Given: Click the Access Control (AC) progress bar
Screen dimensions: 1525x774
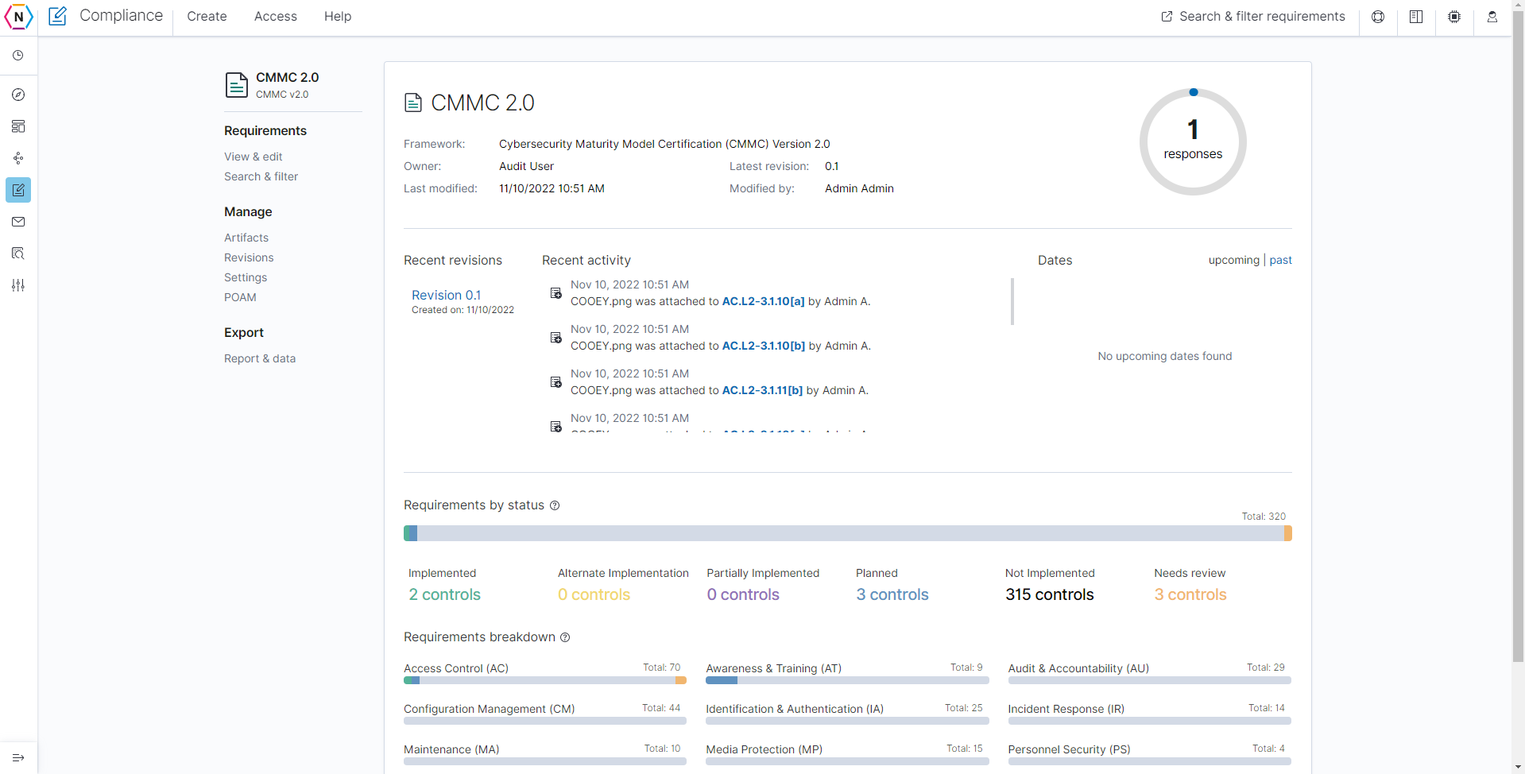Looking at the screenshot, I should [545, 680].
